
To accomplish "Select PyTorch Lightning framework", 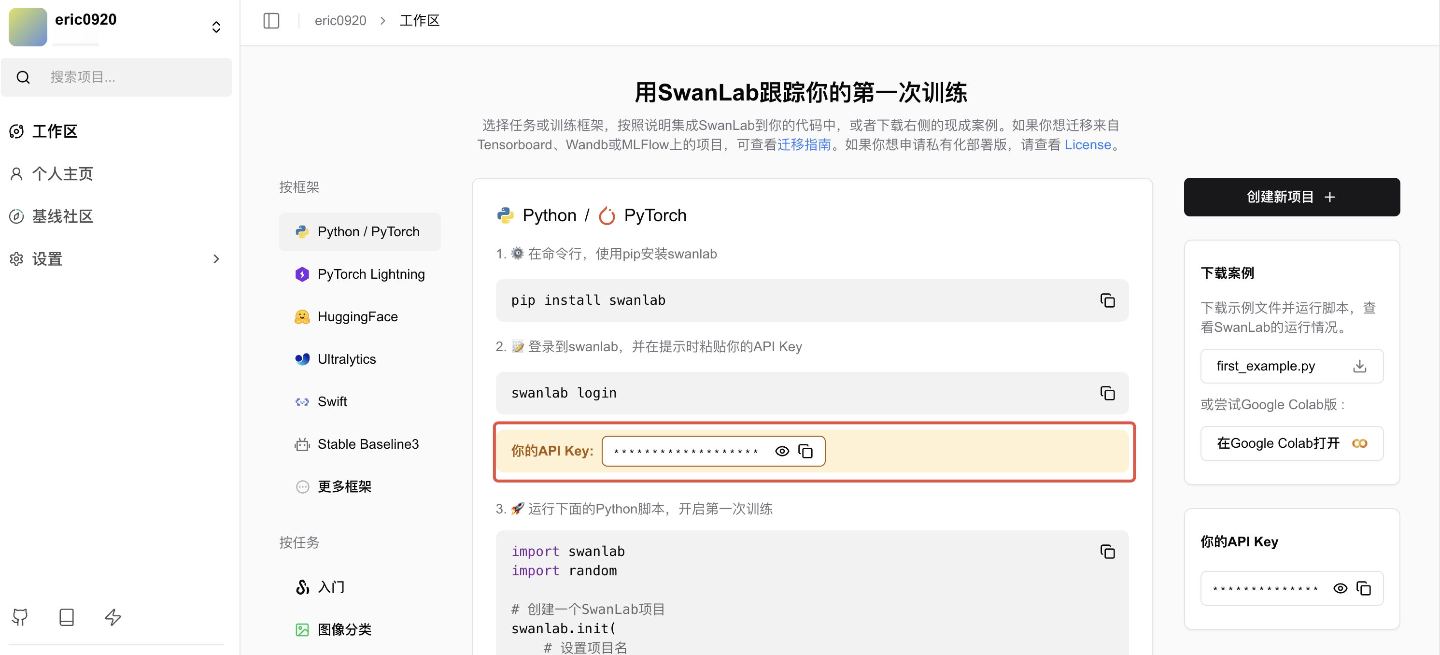I will pyautogui.click(x=359, y=274).
